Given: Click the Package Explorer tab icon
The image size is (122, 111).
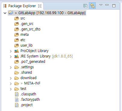Looking at the screenshot, I should tap(5, 6).
